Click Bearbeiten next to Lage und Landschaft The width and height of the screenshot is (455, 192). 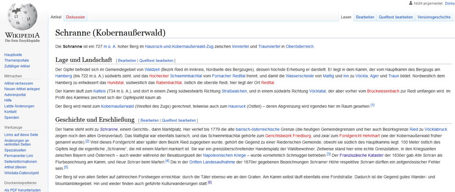pyautogui.click(x=127, y=60)
